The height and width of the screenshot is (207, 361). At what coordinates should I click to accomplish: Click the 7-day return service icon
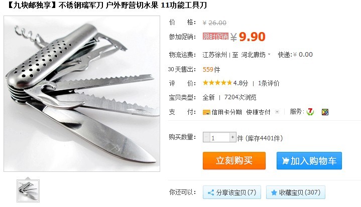tap(310, 112)
